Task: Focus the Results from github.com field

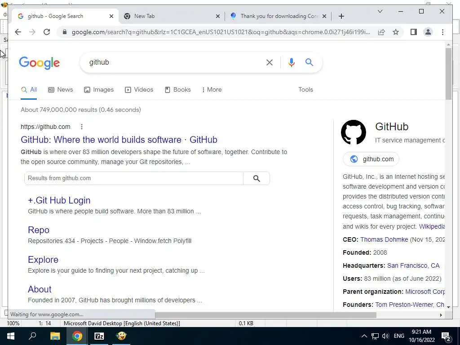Action: point(133,178)
